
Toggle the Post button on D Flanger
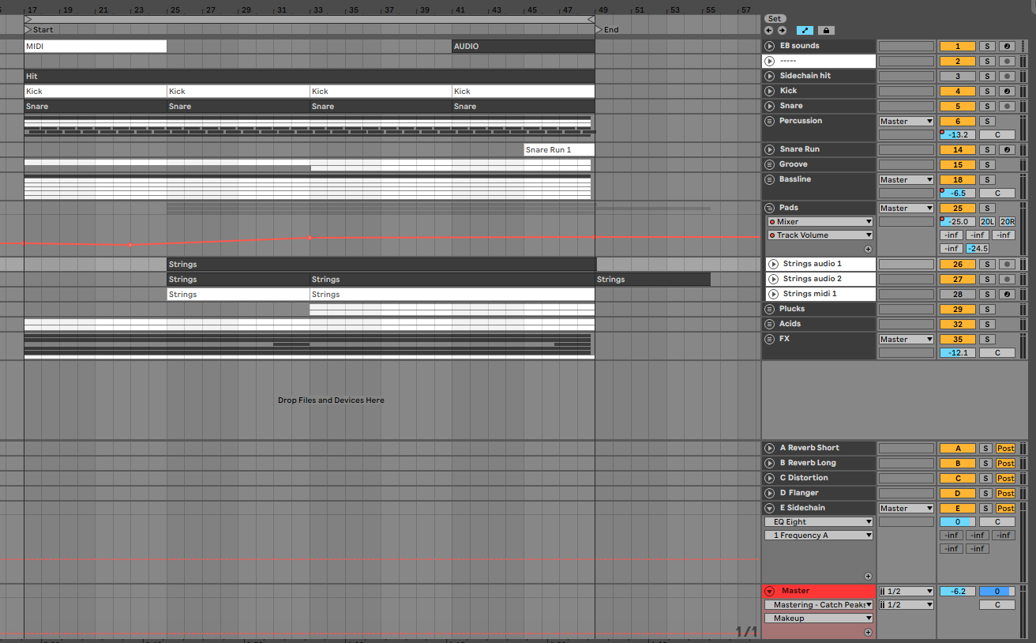tap(1005, 493)
